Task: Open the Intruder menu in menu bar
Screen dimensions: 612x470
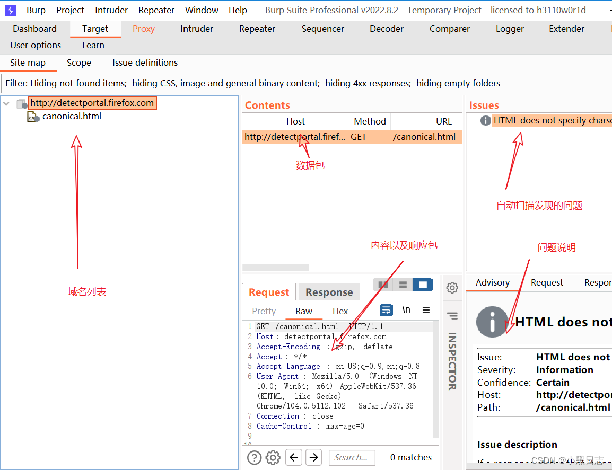Action: 111,10
